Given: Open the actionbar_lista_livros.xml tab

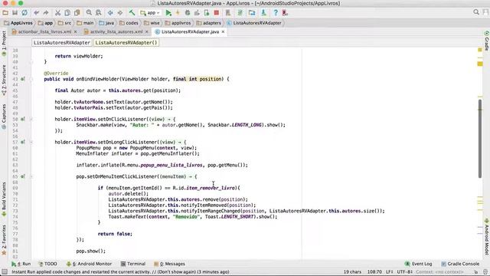Looking at the screenshot, I should pyautogui.click(x=44, y=32).
